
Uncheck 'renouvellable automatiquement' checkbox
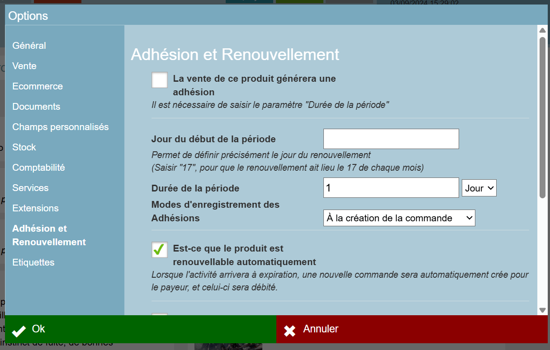(160, 250)
